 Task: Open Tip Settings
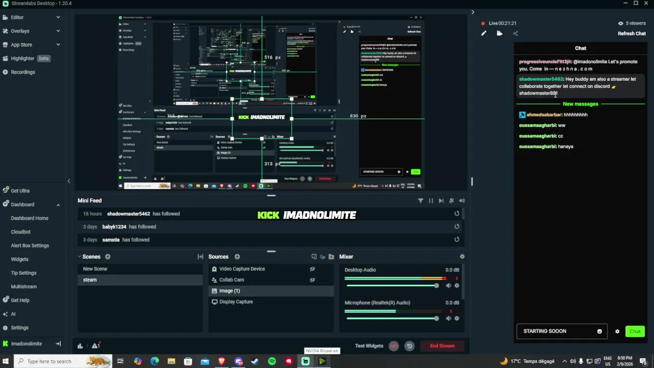[x=24, y=273]
